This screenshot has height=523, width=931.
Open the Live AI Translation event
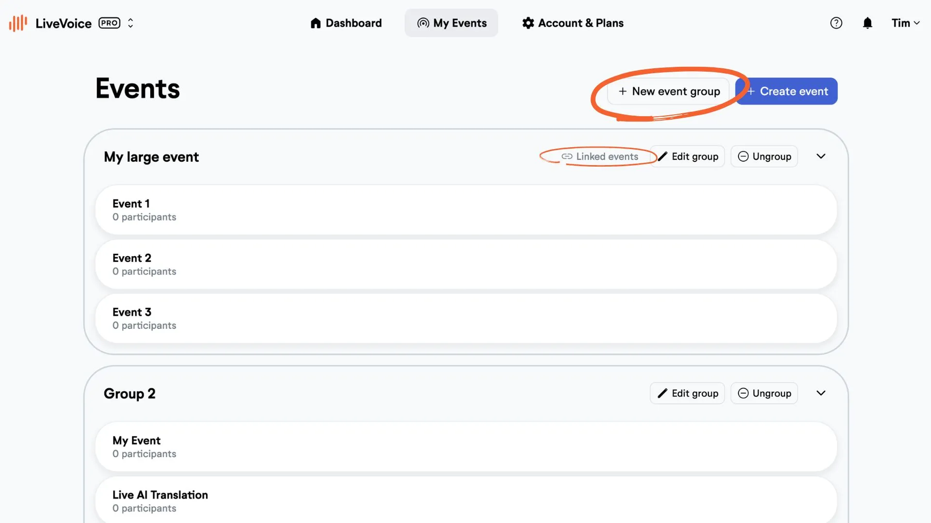point(466,500)
